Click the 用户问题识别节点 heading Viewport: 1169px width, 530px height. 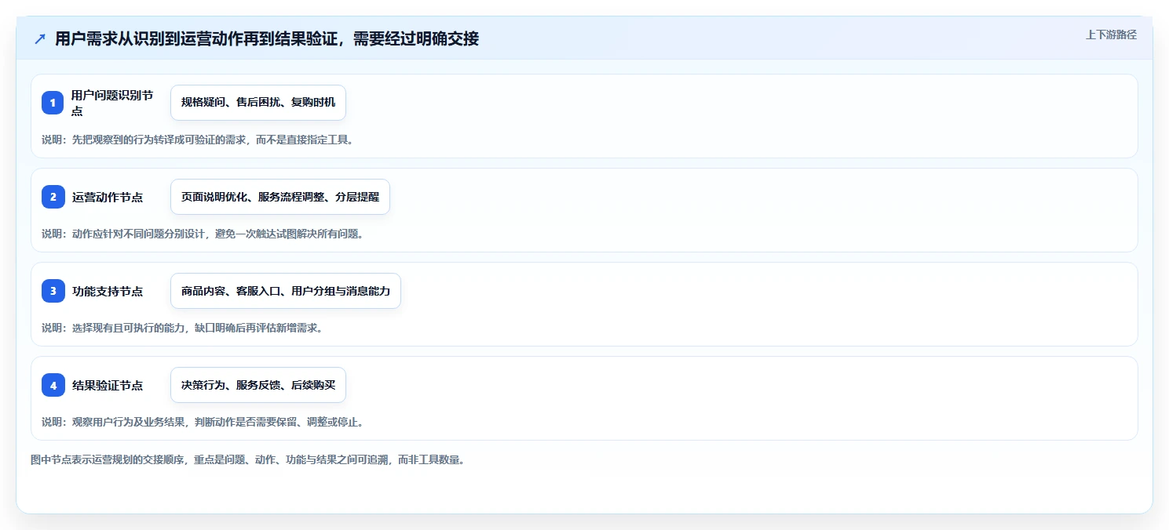coord(112,103)
